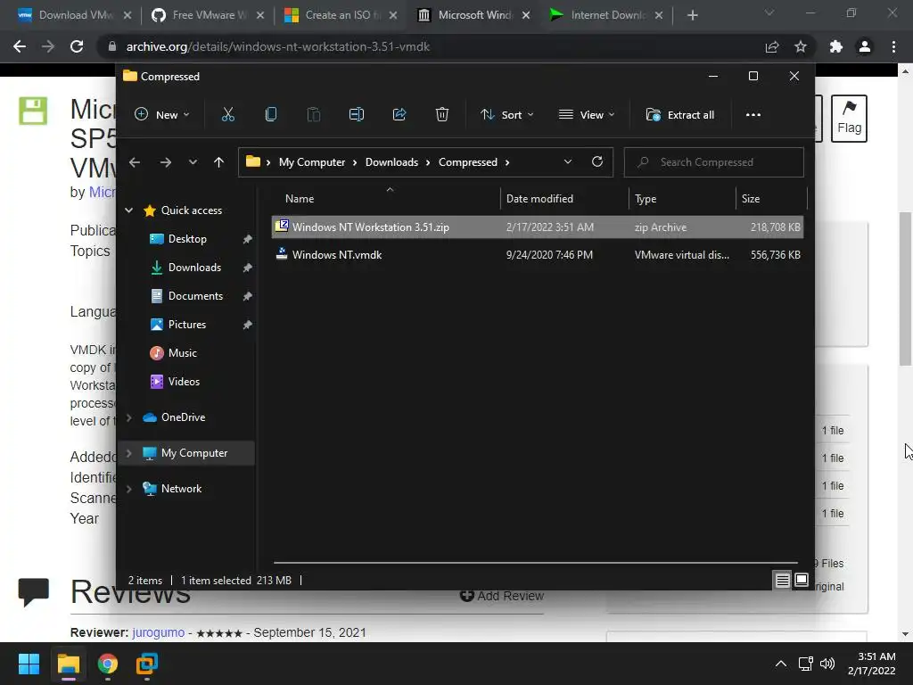Select Music in Quick access

pos(183,353)
